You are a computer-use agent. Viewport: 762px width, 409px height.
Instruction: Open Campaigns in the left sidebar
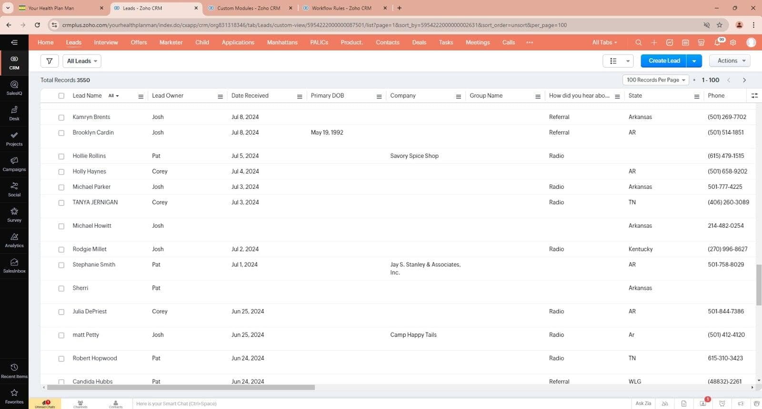click(x=14, y=164)
